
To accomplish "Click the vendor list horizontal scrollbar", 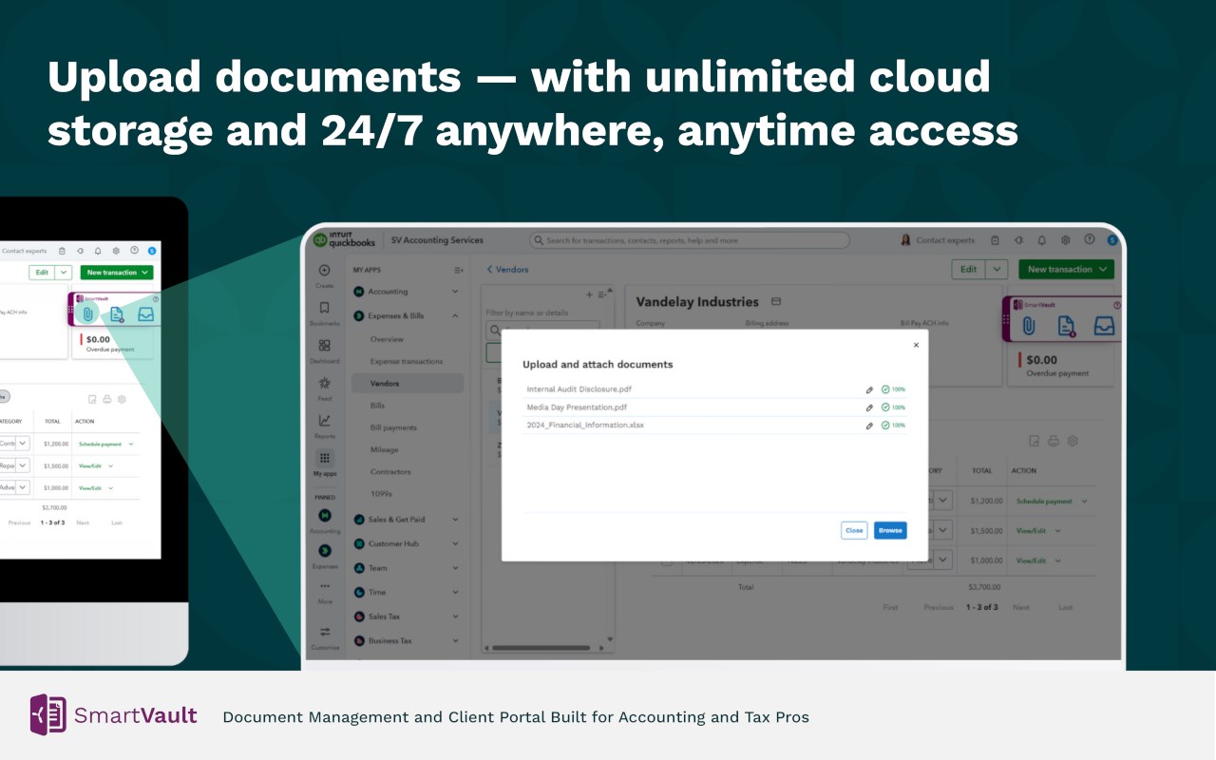I will (541, 648).
